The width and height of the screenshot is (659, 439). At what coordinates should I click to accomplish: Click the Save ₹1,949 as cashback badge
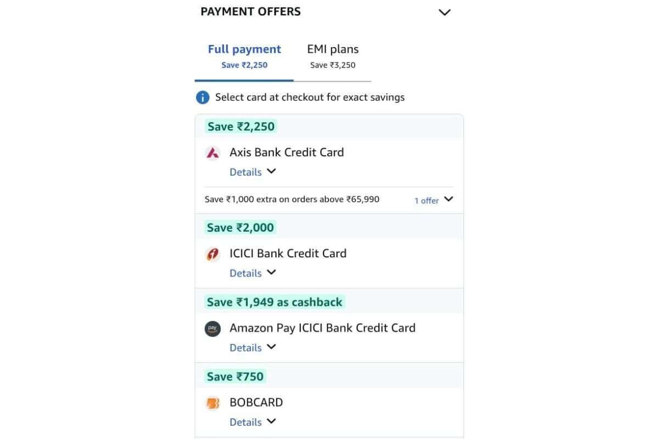[273, 302]
